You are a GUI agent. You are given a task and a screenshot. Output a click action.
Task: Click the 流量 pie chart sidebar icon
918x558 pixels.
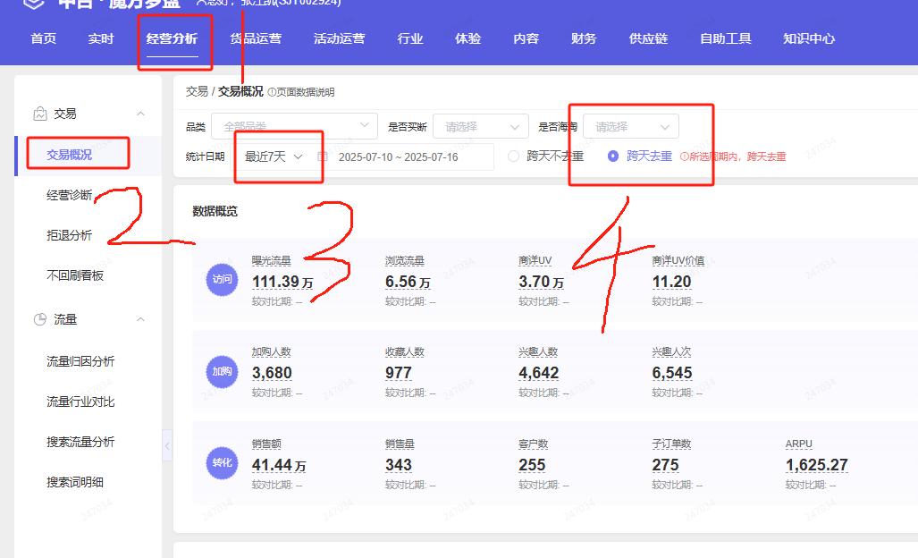point(39,319)
